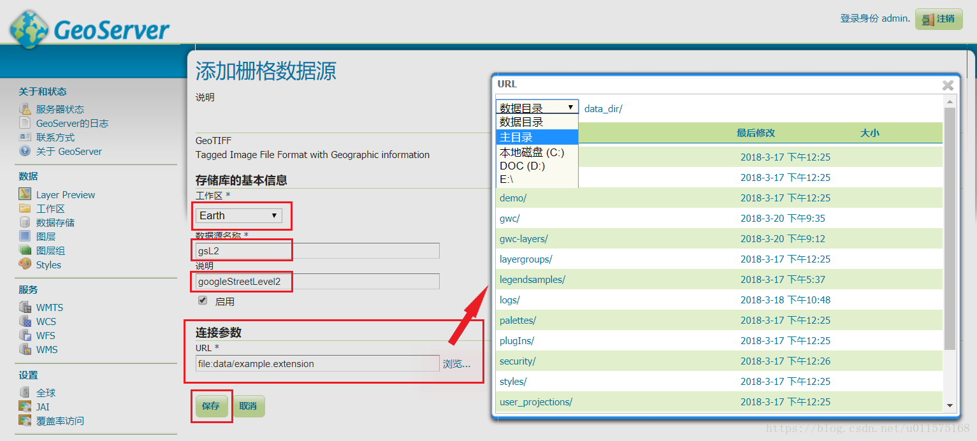This screenshot has width=977, height=441.
Task: Click the GeoServer globe logo
Action: coord(29,29)
